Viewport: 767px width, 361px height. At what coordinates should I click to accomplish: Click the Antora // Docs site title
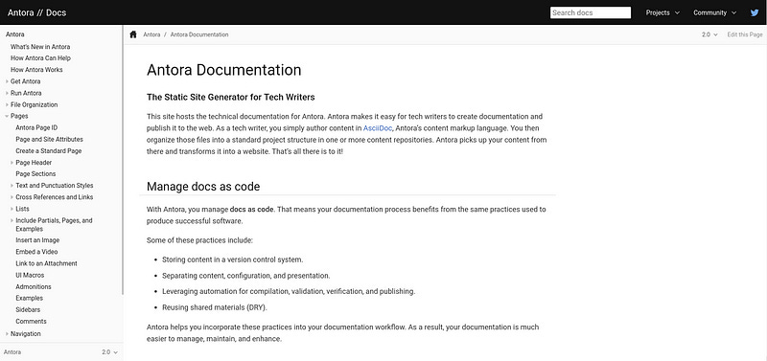tap(36, 12)
